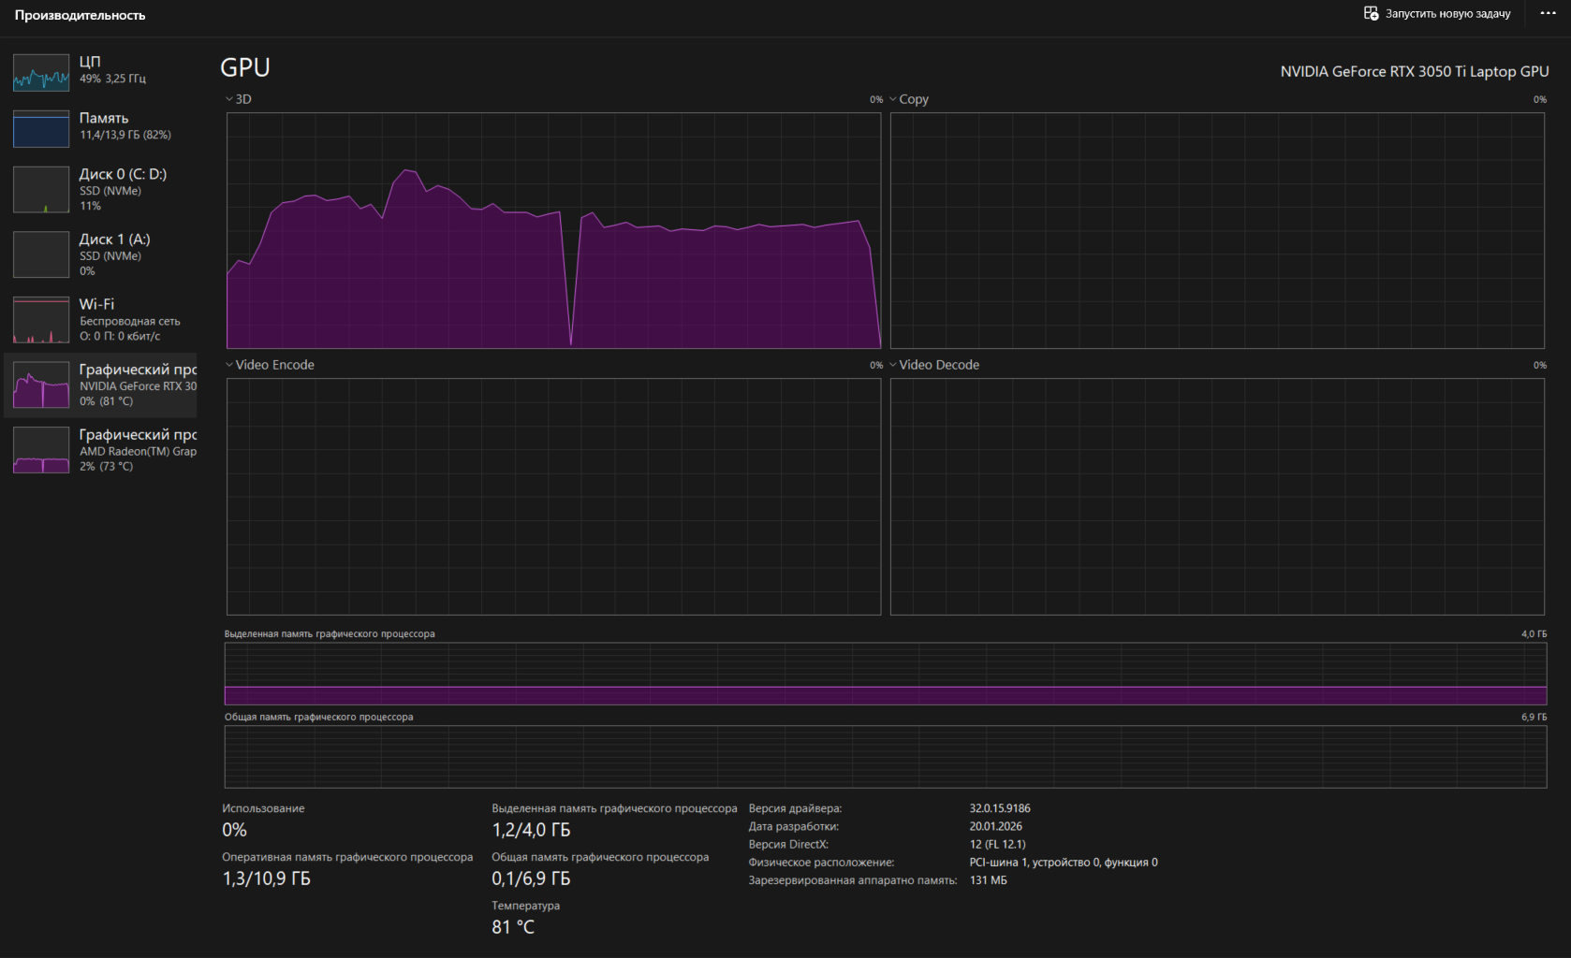Click the 0,1/6,9 ГБ shared memory value

click(x=531, y=878)
